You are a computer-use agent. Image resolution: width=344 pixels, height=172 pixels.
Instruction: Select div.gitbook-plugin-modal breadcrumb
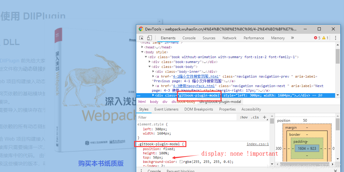[x=220, y=102]
